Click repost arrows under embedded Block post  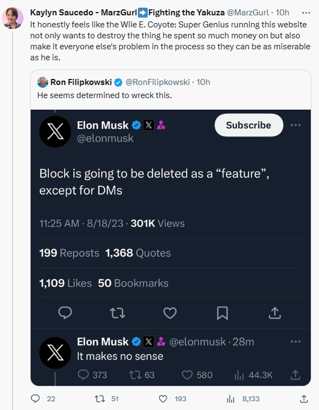click(118, 313)
